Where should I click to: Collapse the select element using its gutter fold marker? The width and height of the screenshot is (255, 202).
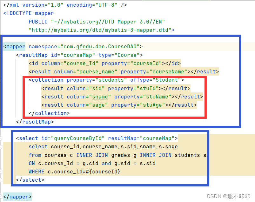[1, 138]
